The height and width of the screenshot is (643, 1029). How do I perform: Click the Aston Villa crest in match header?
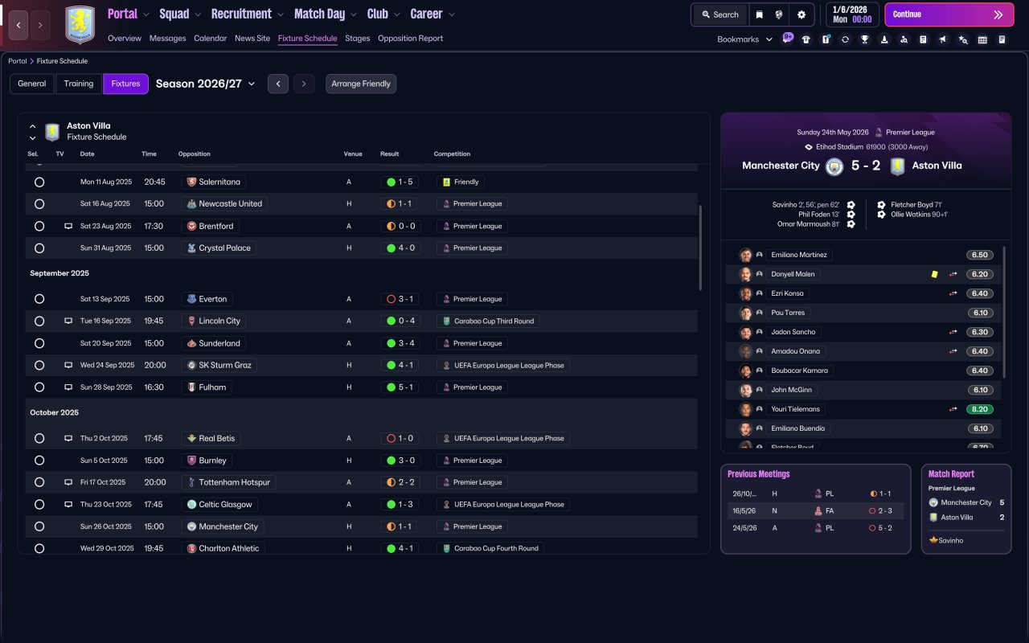[897, 166]
